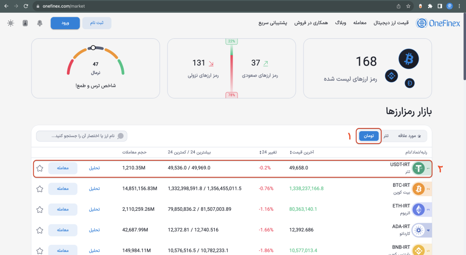Image resolution: width=466 pixels, height=255 pixels.
Task: Click the Tether coin icon
Action: tap(418, 168)
